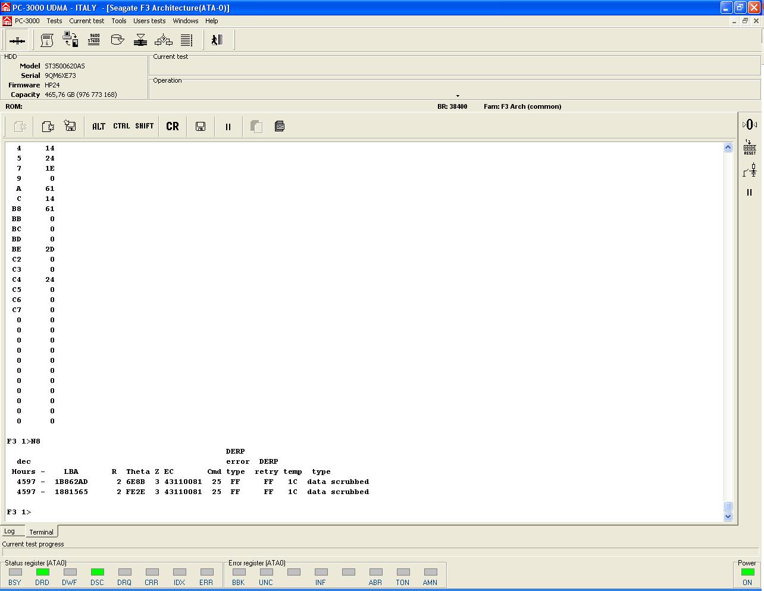Click the Fam: F3 Arch (common) text
Viewport: 764px width, 591px height.
pyautogui.click(x=522, y=106)
